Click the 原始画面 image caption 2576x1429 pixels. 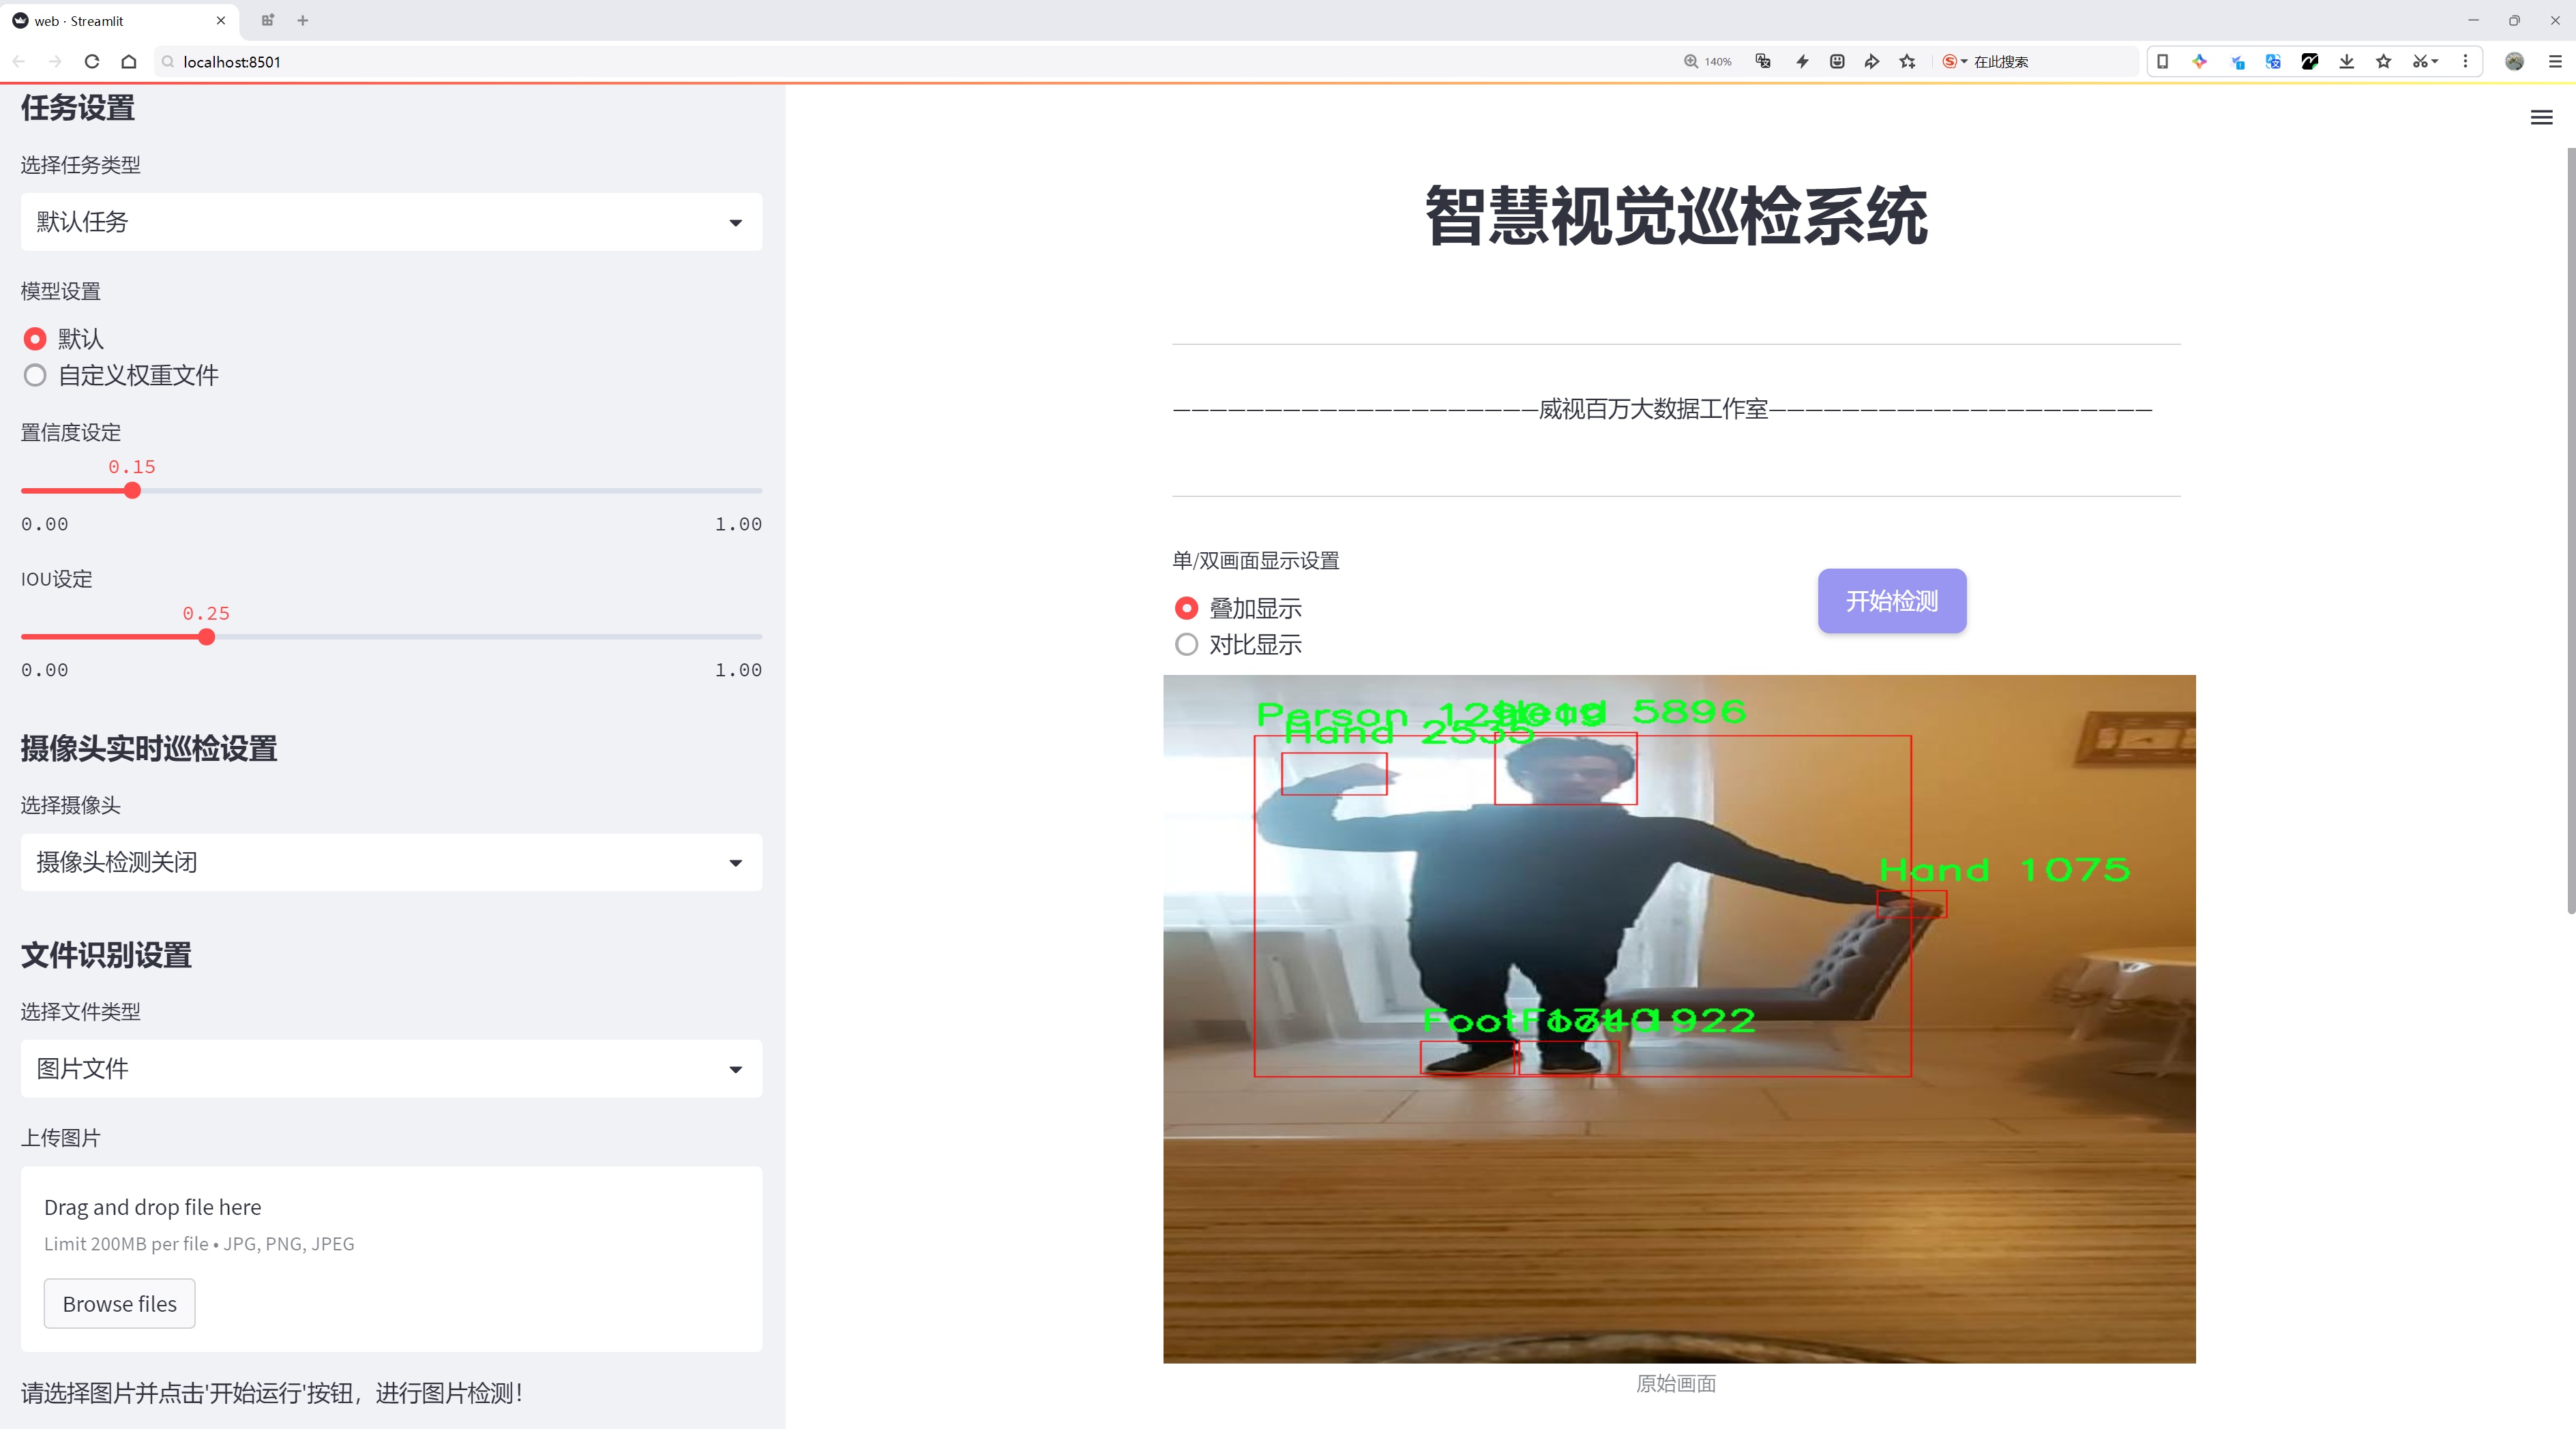[x=1676, y=1383]
